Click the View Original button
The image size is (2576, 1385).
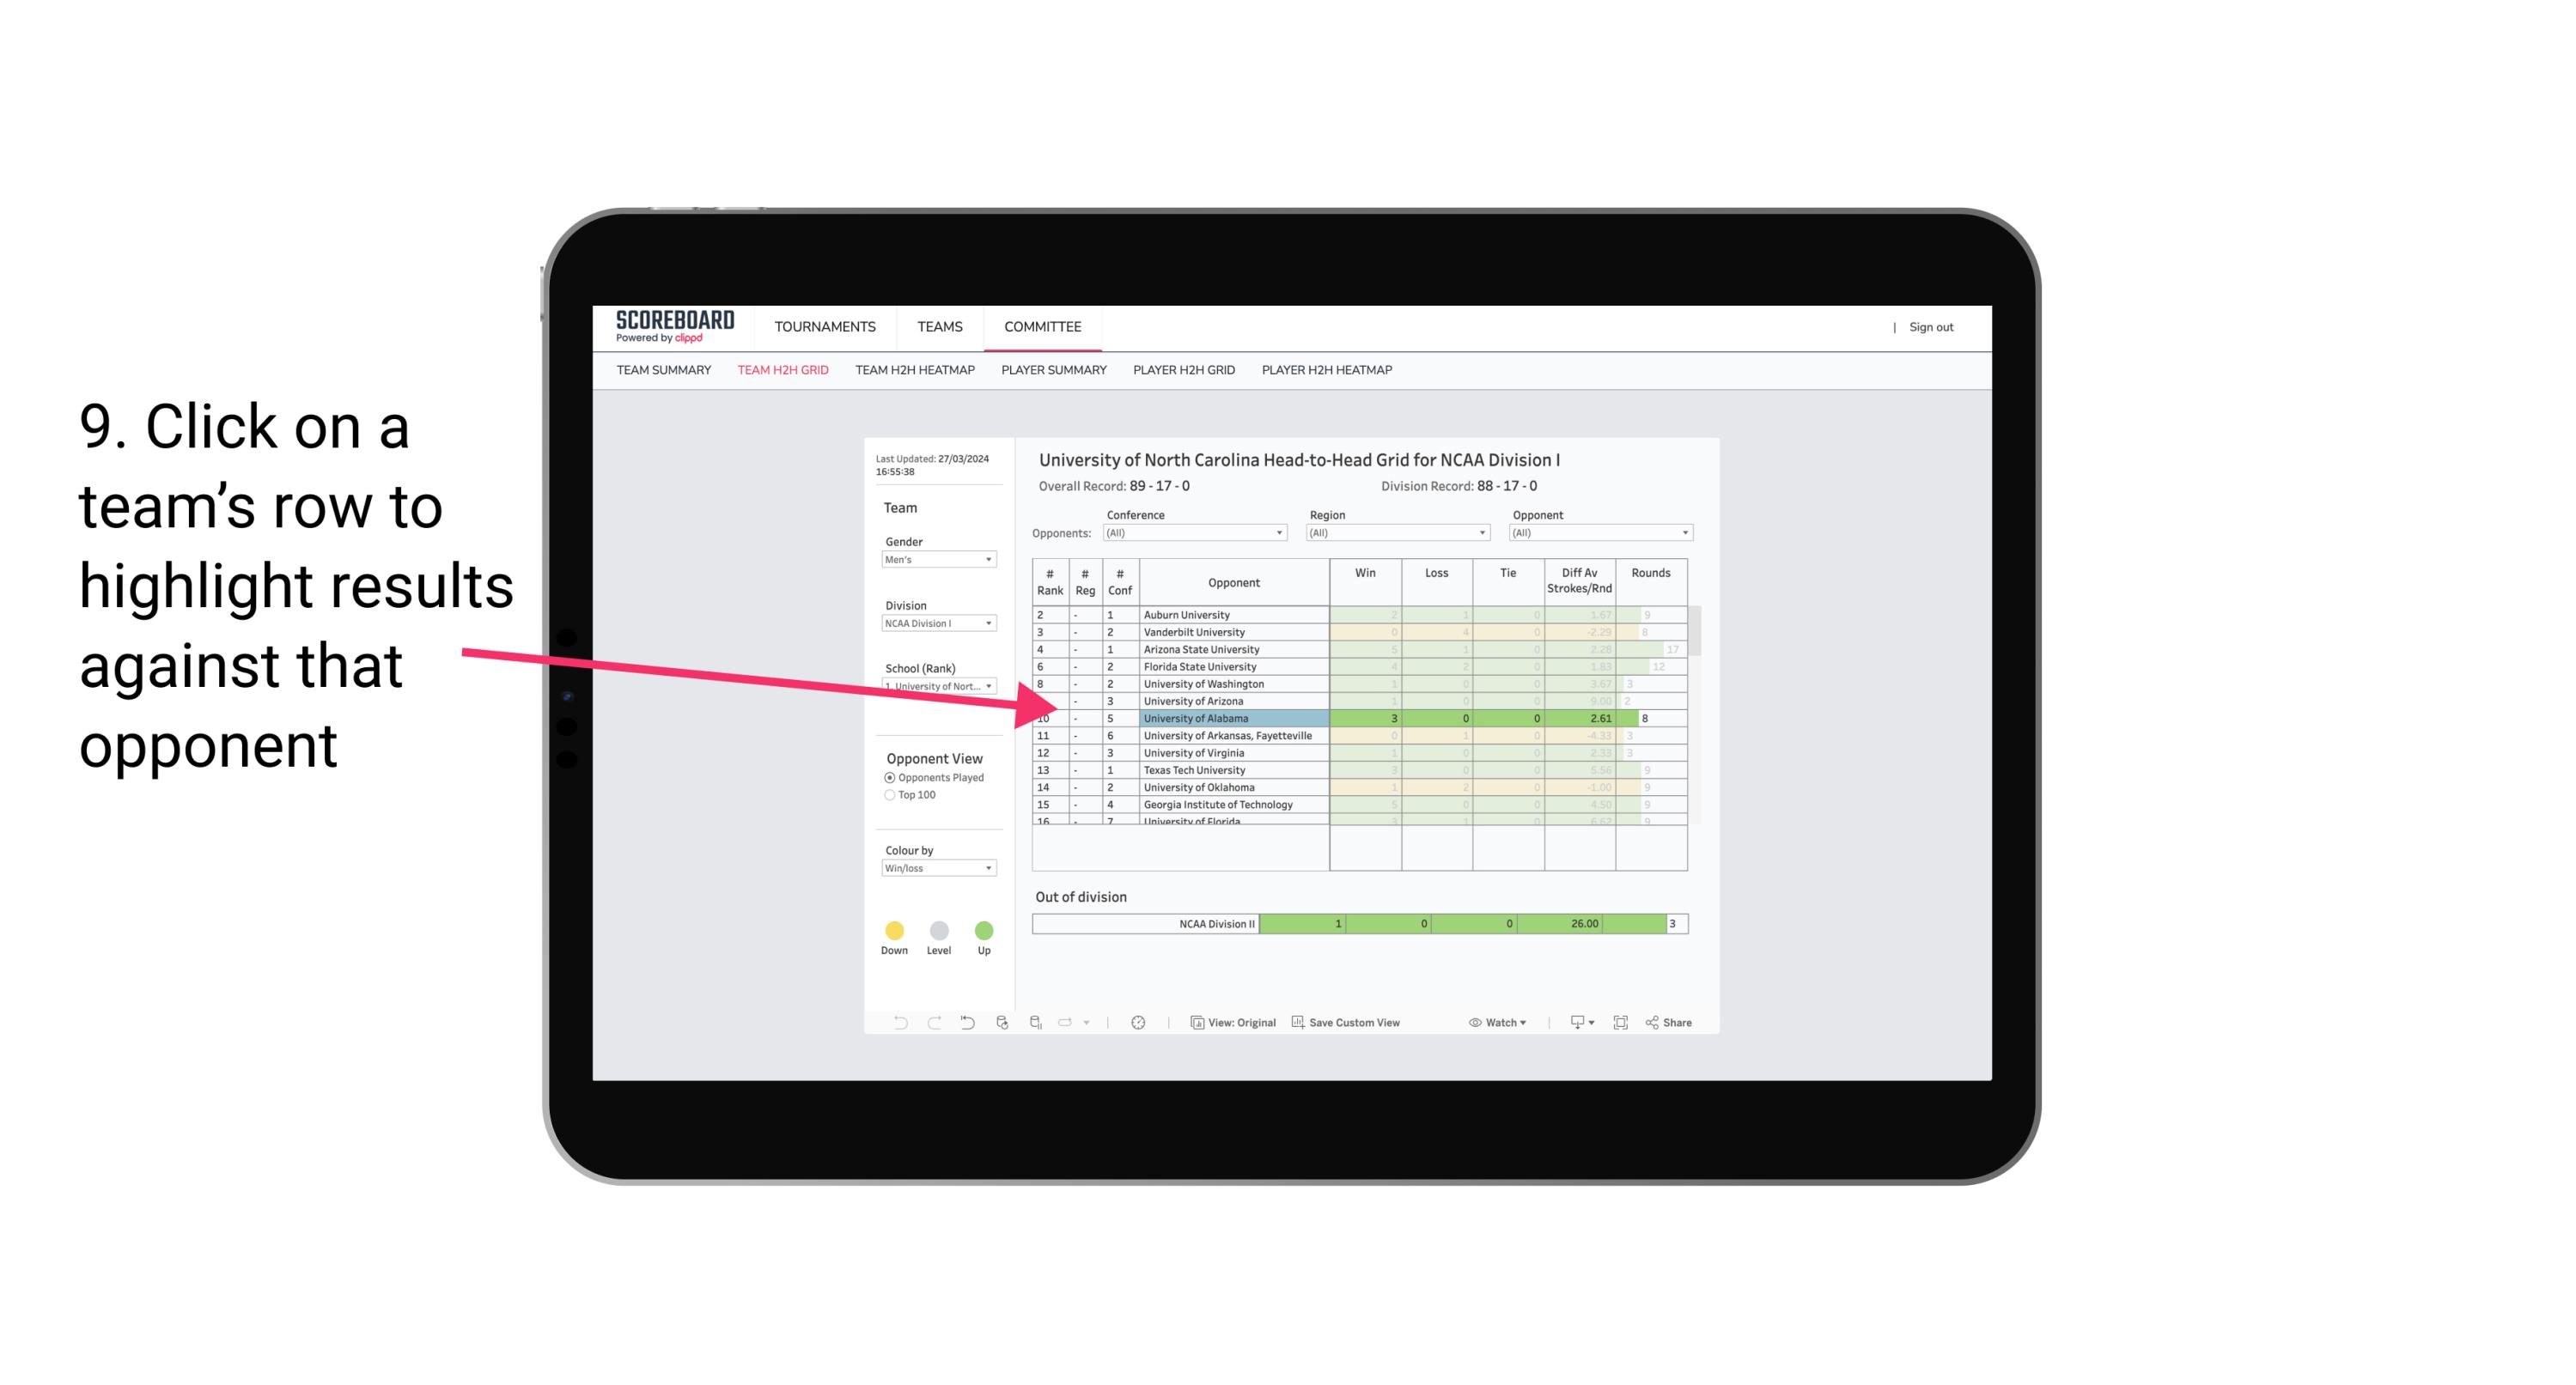click(x=1233, y=1024)
